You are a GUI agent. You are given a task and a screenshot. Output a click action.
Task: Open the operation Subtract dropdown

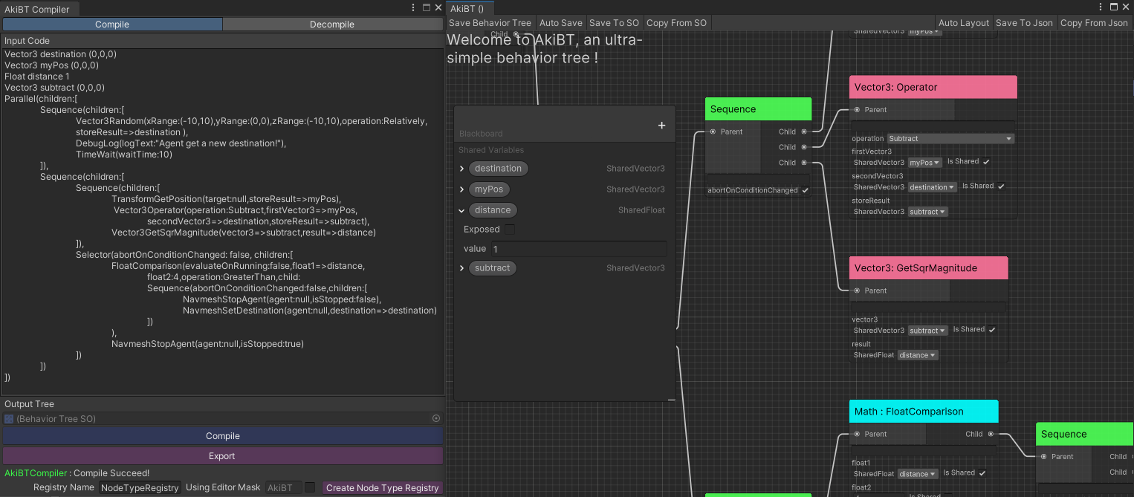pyautogui.click(x=950, y=138)
